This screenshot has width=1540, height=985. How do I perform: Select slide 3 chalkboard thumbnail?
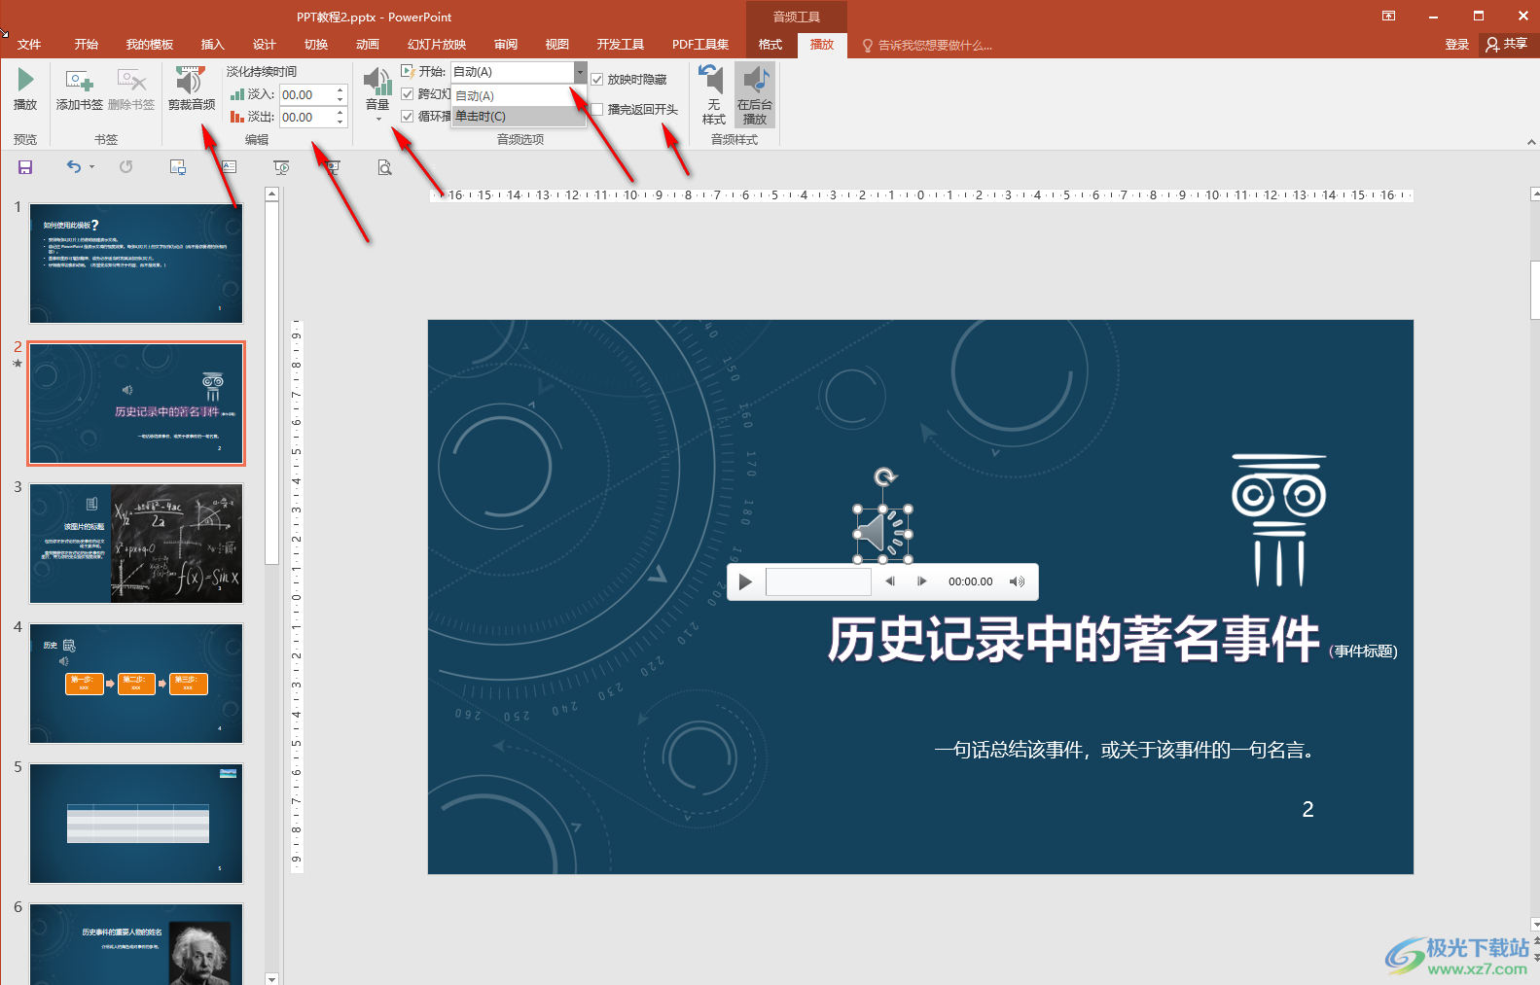(x=136, y=543)
